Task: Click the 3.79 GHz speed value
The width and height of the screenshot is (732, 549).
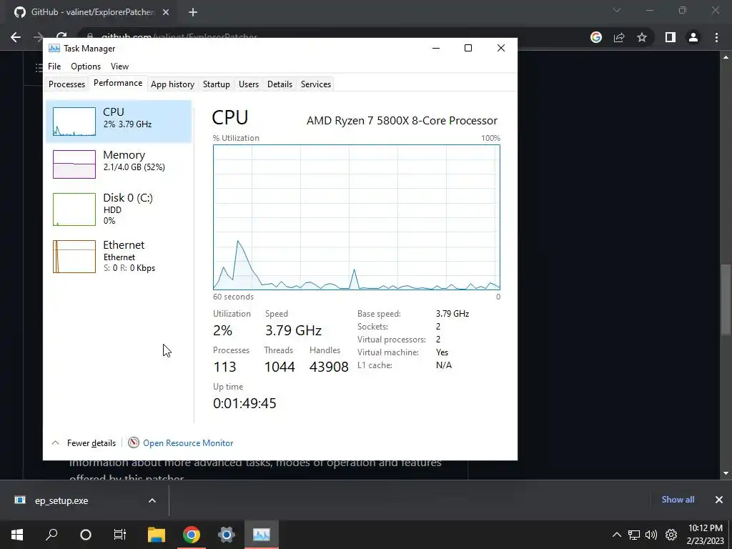Action: point(293,330)
